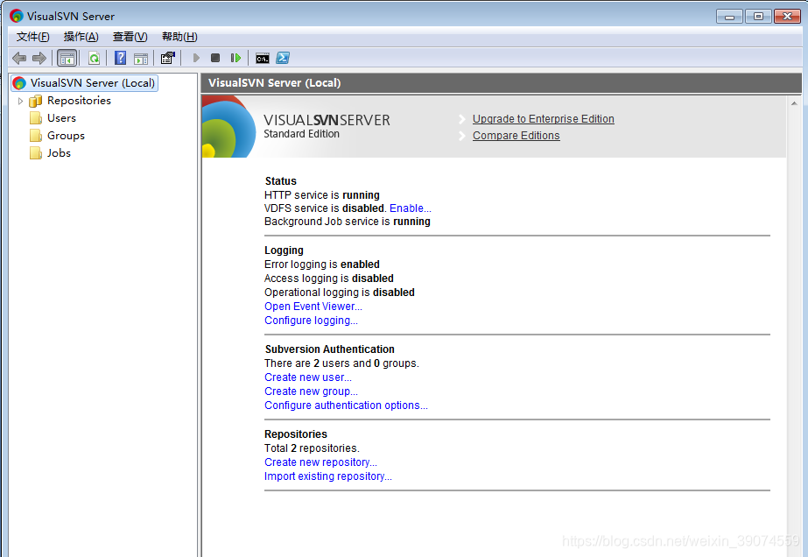Open the 查看(V) menu
The image size is (808, 557).
(x=130, y=37)
